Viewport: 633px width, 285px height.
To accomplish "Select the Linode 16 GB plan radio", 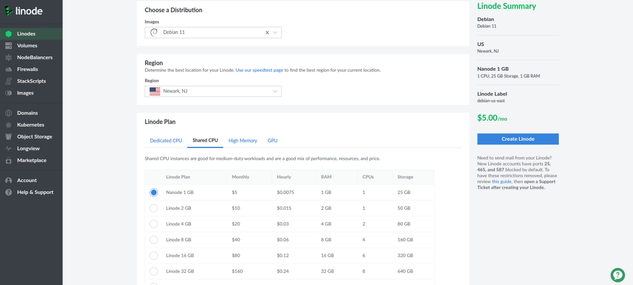I will point(154,256).
